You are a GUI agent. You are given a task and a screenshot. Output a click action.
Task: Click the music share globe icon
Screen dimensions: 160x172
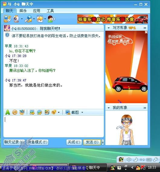pos(40,112)
